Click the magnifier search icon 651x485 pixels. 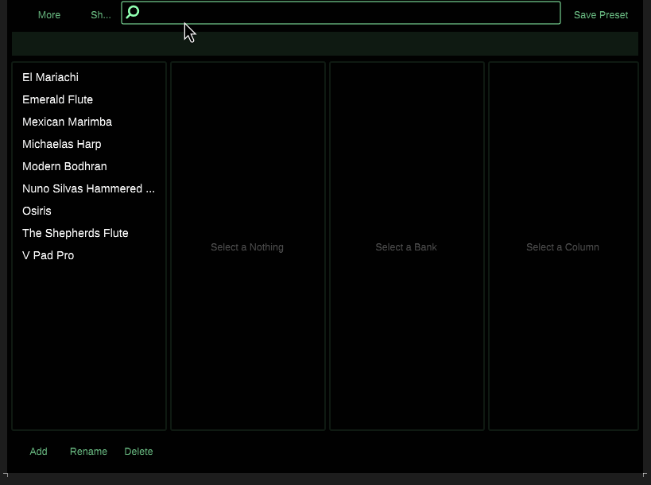[x=133, y=12]
